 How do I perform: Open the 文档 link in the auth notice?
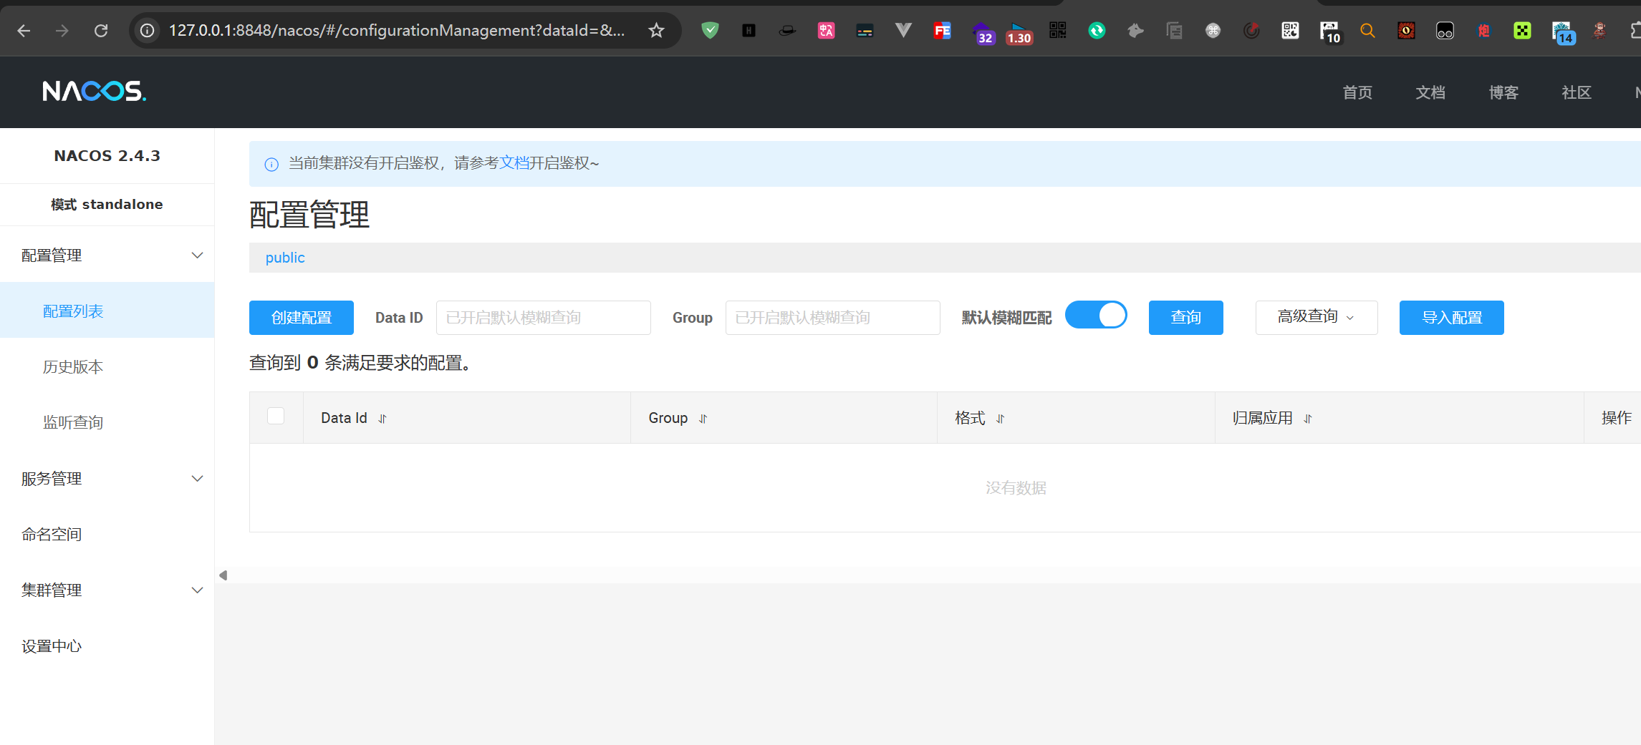click(514, 163)
